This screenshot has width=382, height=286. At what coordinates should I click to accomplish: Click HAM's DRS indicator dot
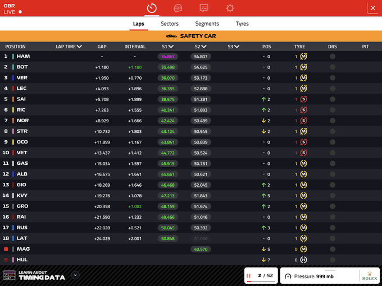(333, 57)
